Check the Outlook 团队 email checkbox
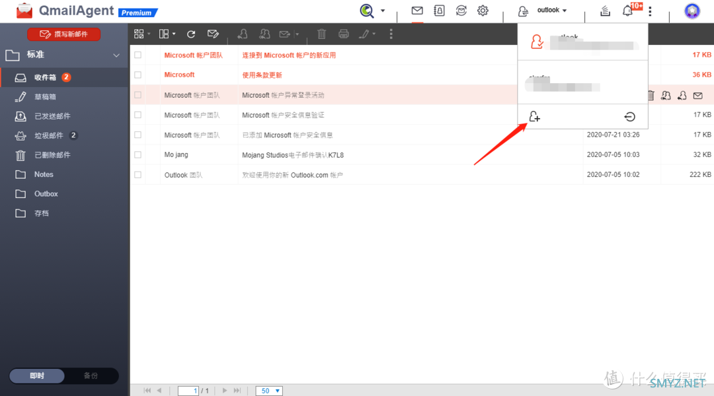The height and width of the screenshot is (396, 714). tap(138, 175)
